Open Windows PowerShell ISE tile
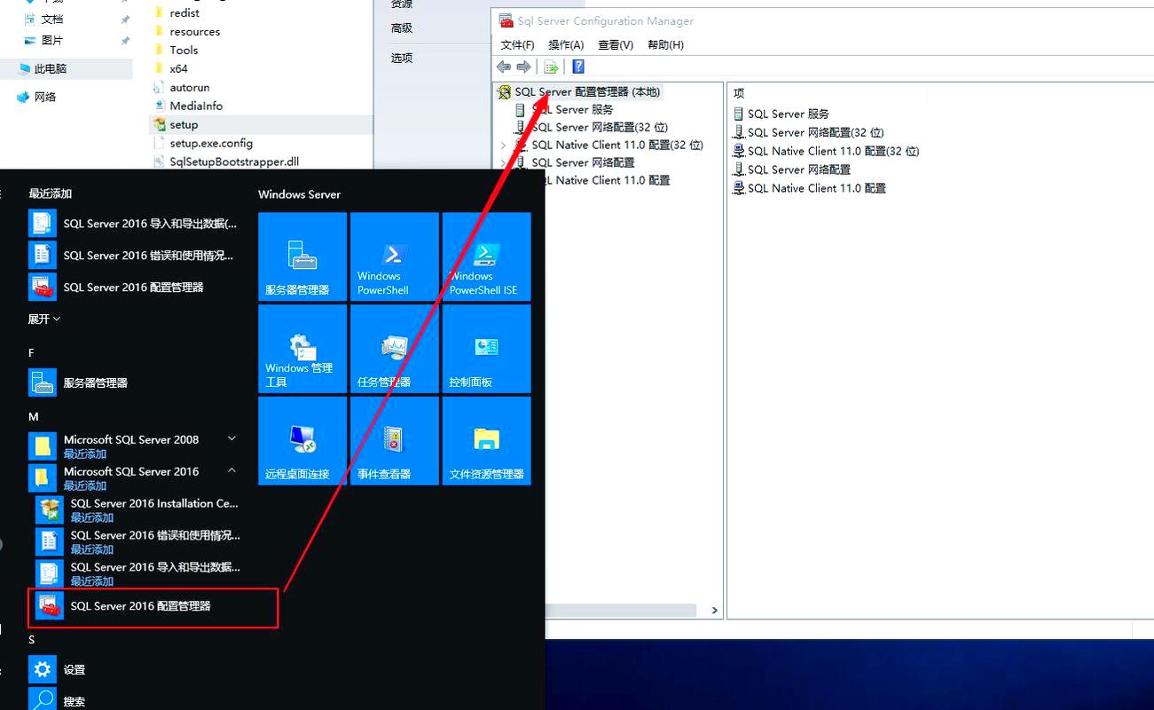1154x710 pixels. (486, 256)
